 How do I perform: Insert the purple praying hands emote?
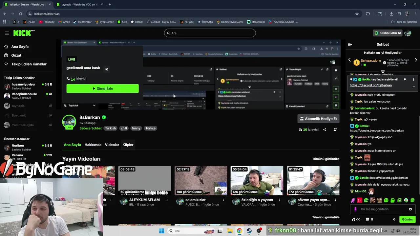coord(353,200)
